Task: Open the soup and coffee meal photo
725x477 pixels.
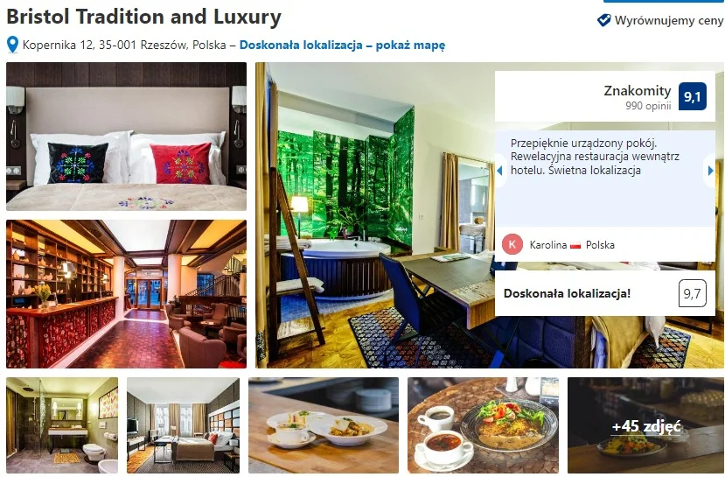Action: [x=483, y=425]
